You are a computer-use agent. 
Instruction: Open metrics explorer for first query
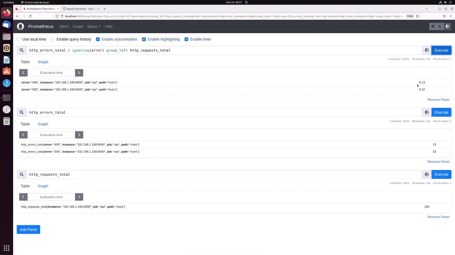[427, 50]
